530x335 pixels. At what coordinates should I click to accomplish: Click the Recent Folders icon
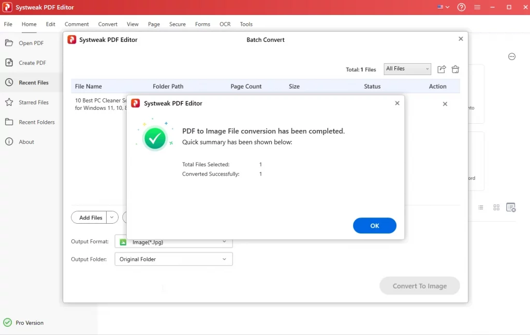[9, 122]
